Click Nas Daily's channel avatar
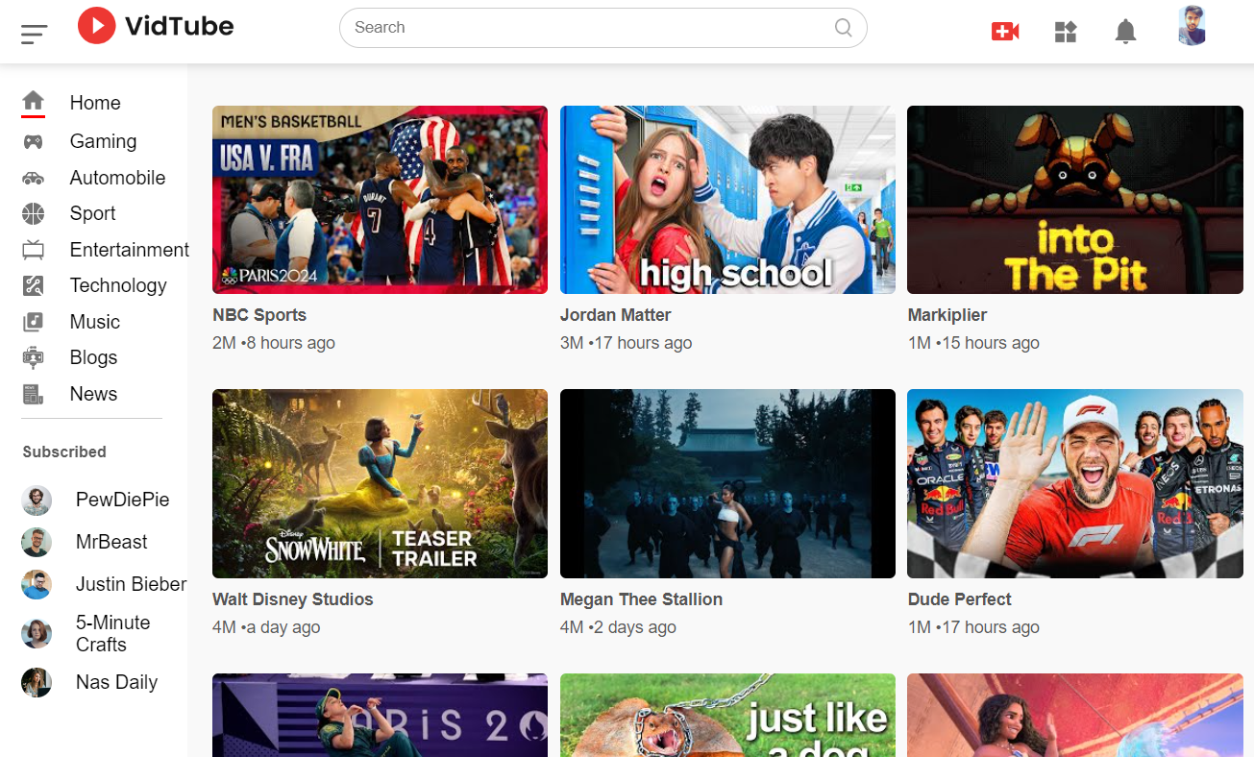Screen dimensions: 1254x757 tap(37, 682)
